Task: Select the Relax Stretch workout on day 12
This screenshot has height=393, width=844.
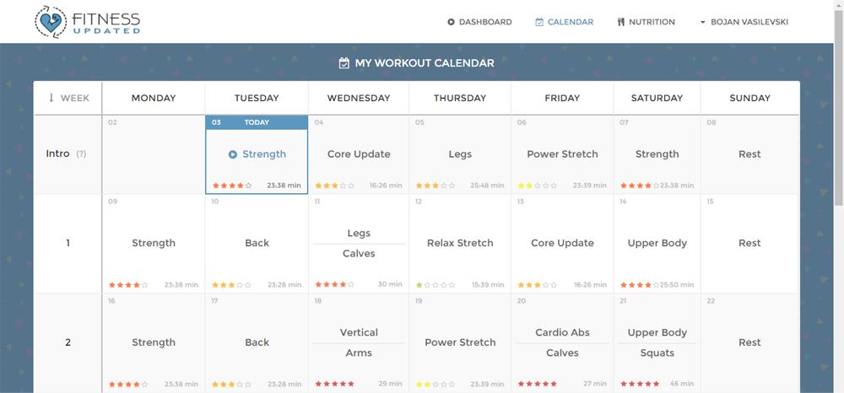Action: click(460, 243)
